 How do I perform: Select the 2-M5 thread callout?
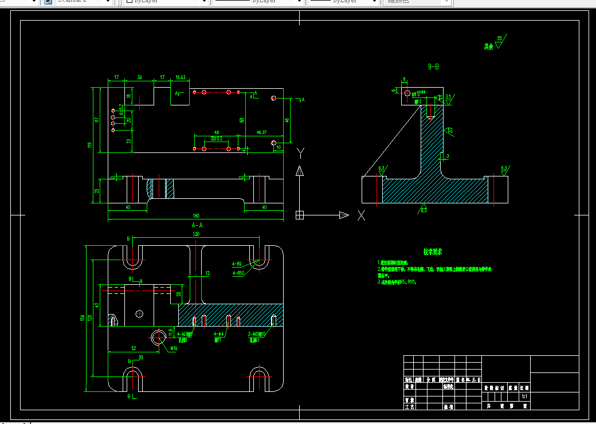click(x=257, y=334)
